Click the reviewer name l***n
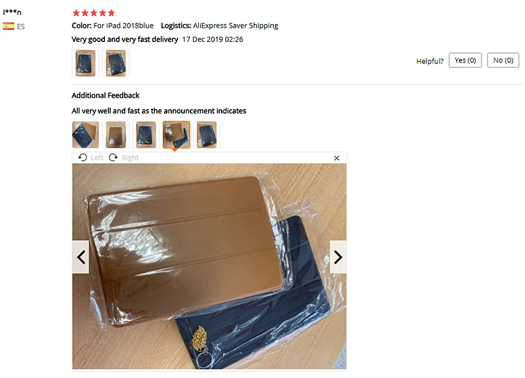This screenshot has height=378, width=525. tap(12, 12)
